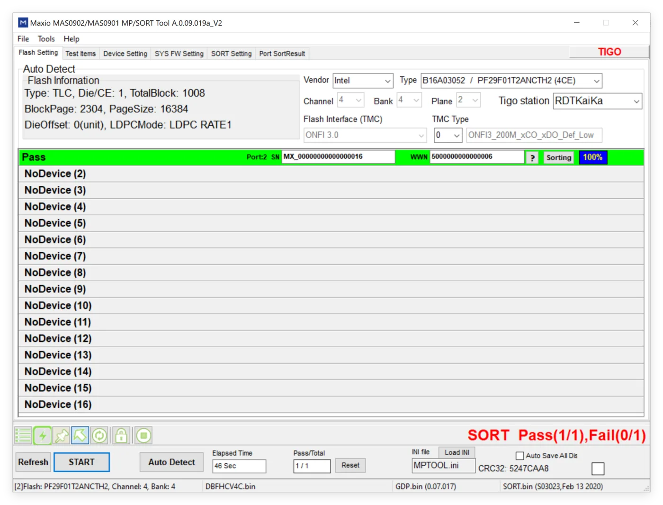Image resolution: width=663 pixels, height=505 pixels.
Task: Click the circular refresh arrows icon
Action: [x=99, y=435]
